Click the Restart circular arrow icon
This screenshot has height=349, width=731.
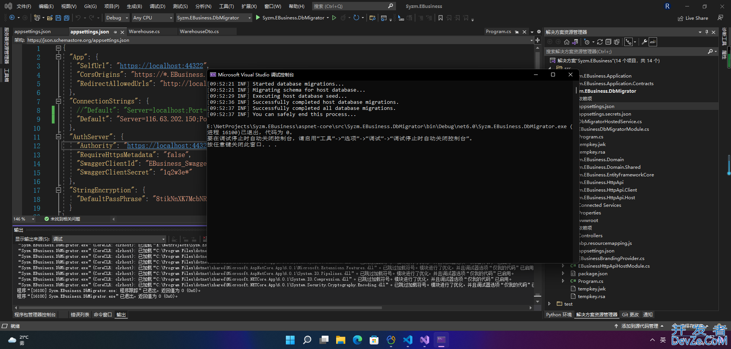click(x=356, y=18)
